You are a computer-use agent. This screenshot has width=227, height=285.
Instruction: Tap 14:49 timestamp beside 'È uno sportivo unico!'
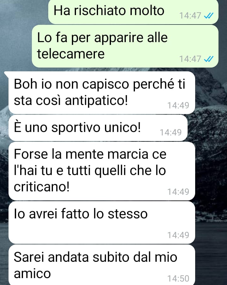point(171,132)
